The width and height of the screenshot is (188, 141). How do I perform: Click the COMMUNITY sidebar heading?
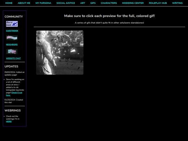pyautogui.click(x=14, y=17)
